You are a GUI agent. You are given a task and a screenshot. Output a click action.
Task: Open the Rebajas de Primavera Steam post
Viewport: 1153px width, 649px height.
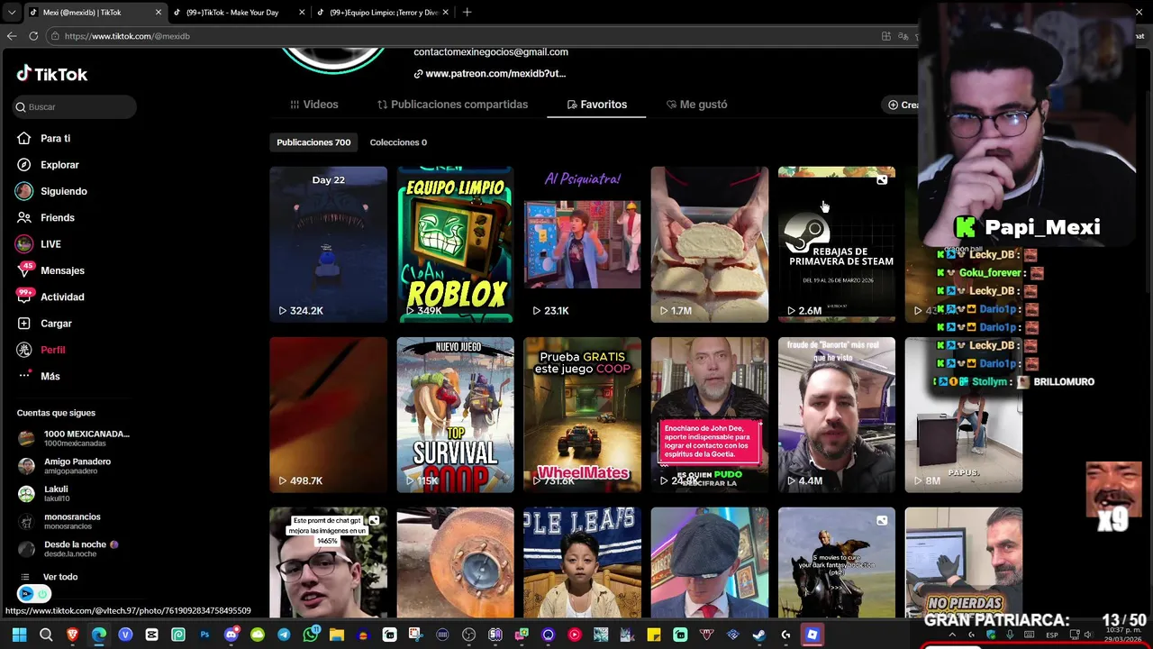coord(836,244)
